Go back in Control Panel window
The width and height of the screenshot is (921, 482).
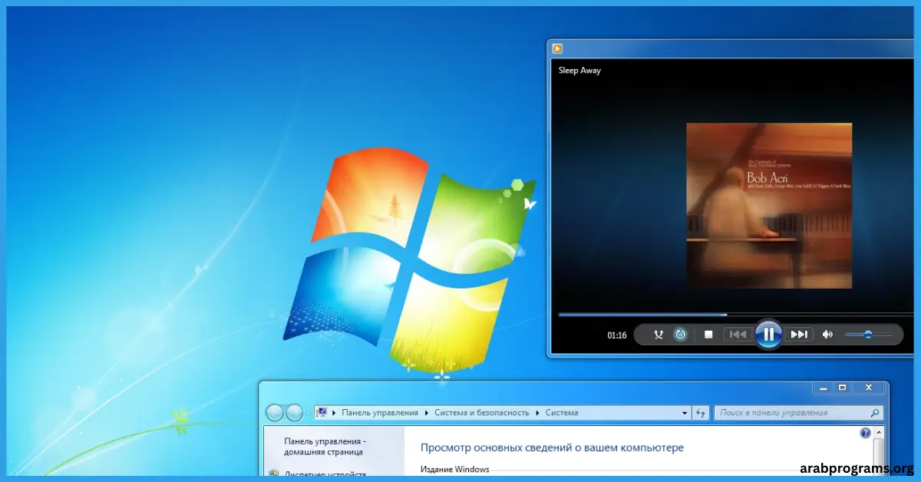[275, 413]
